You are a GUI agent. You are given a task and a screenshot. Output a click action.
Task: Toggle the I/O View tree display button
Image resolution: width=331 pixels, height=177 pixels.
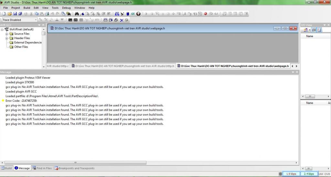tap(314, 30)
